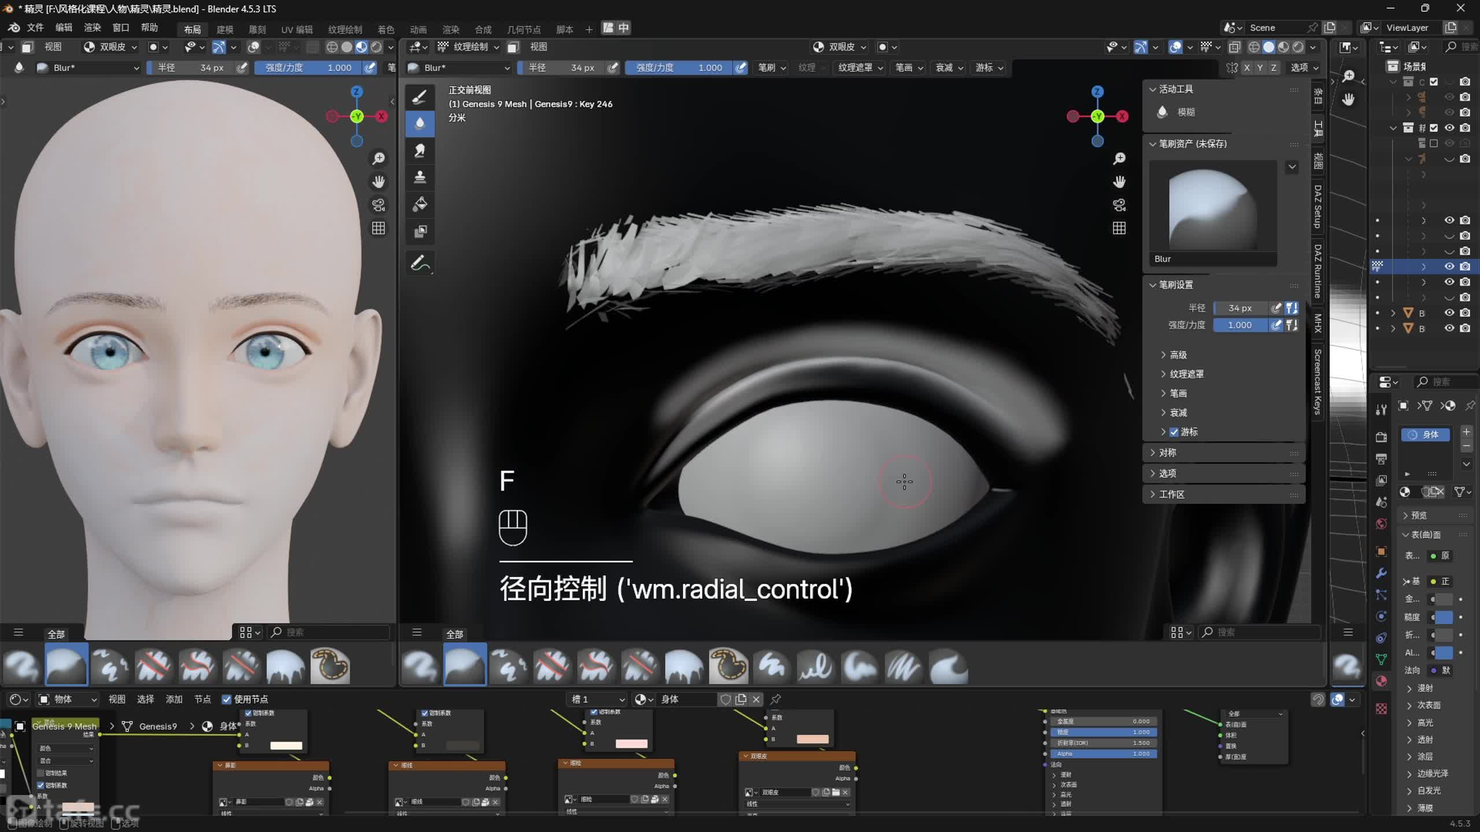Select the Smear tool in toolbar
This screenshot has width=1480, height=832.
420,150
